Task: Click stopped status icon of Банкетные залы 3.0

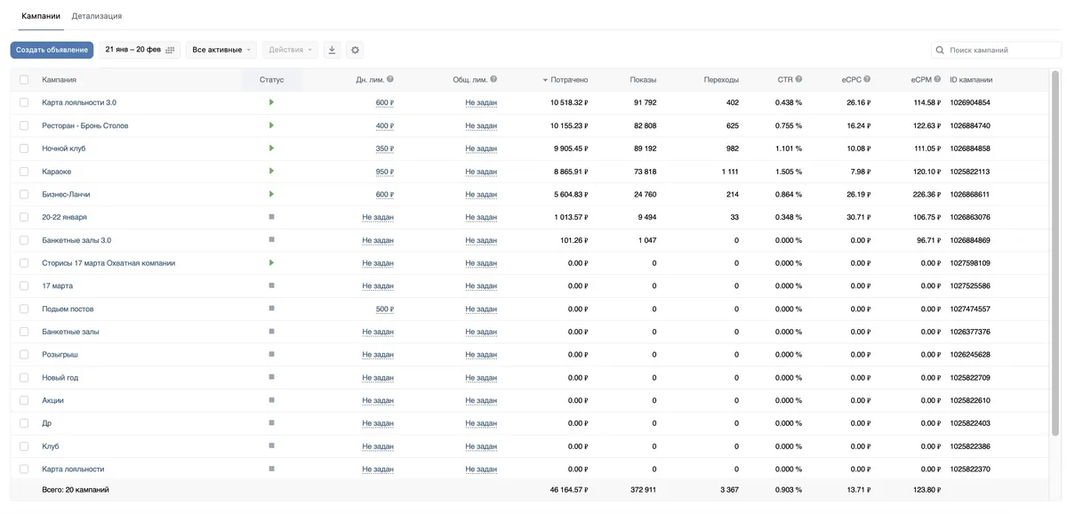Action: (271, 239)
